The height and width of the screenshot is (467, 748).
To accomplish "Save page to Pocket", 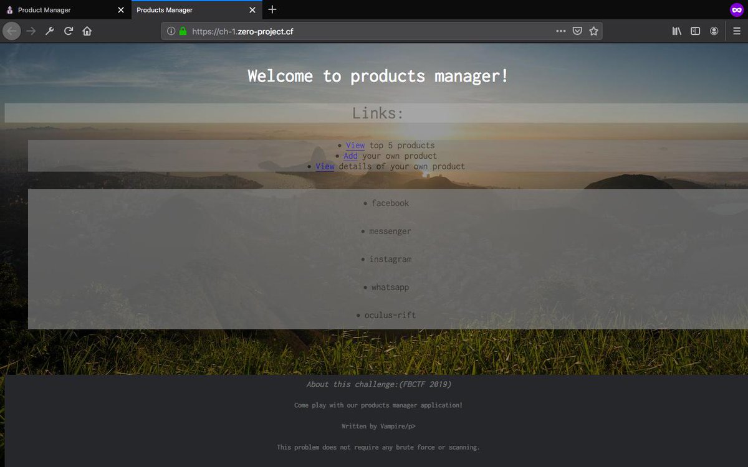I will [577, 31].
